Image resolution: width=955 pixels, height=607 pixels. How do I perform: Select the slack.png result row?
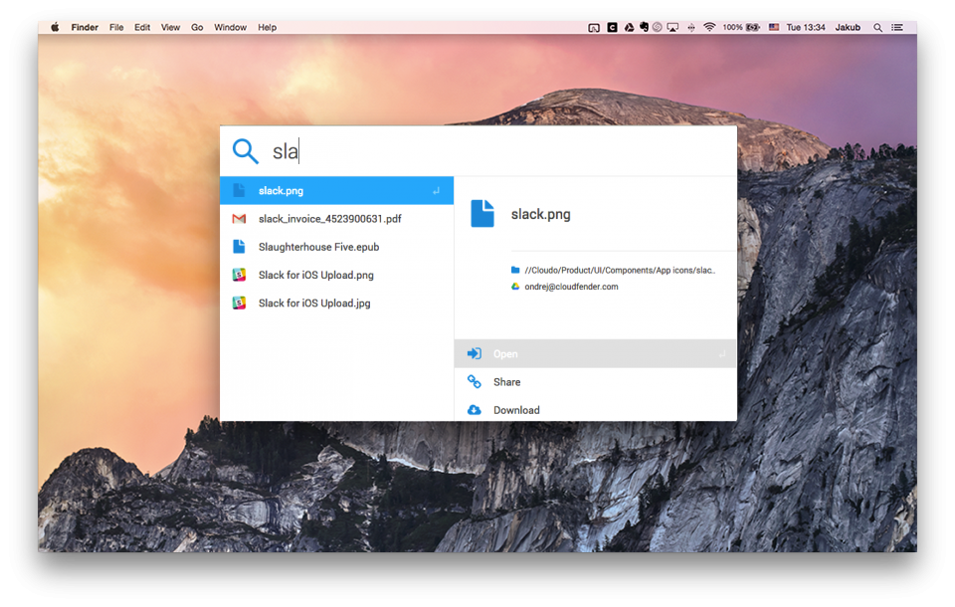click(x=337, y=191)
